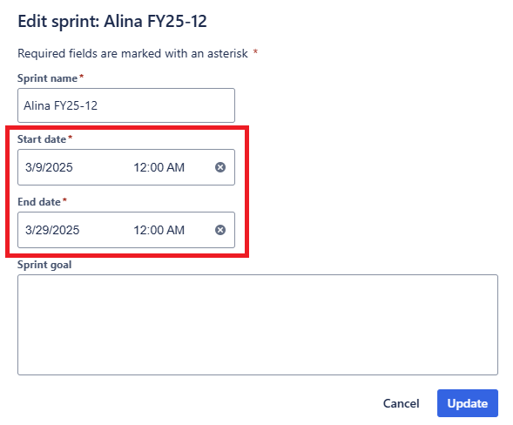This screenshot has width=513, height=425.
Task: Click the Sprint goal label
Action: pyautogui.click(x=44, y=265)
